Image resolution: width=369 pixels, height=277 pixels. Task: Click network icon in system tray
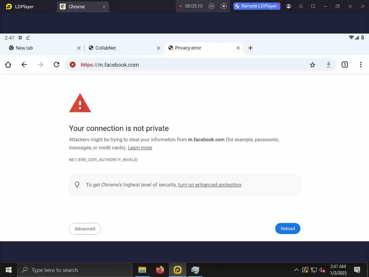click(x=314, y=270)
